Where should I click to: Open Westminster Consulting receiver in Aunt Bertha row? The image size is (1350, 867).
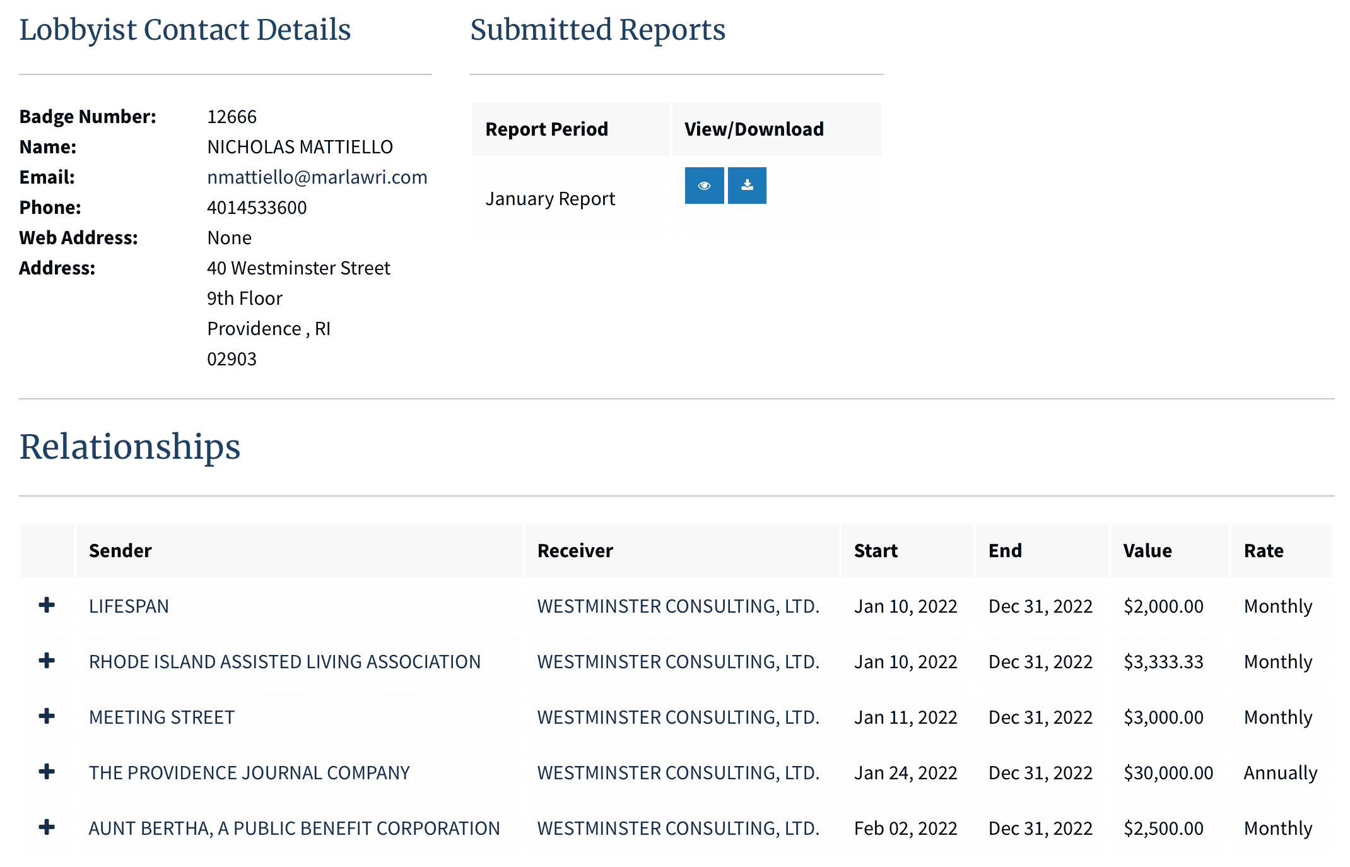[x=678, y=829]
